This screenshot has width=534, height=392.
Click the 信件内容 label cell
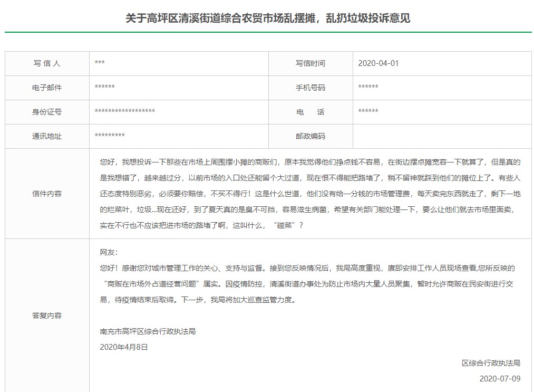click(x=47, y=194)
